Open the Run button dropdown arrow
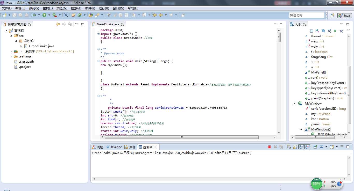Screen dimensions: 354x191 point(49,15)
